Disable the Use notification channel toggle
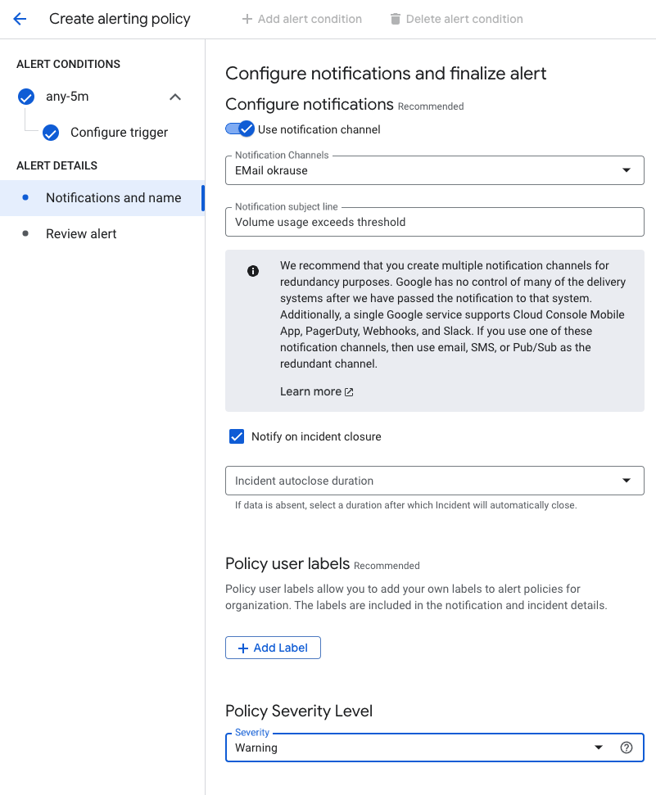The width and height of the screenshot is (656, 795). (240, 129)
